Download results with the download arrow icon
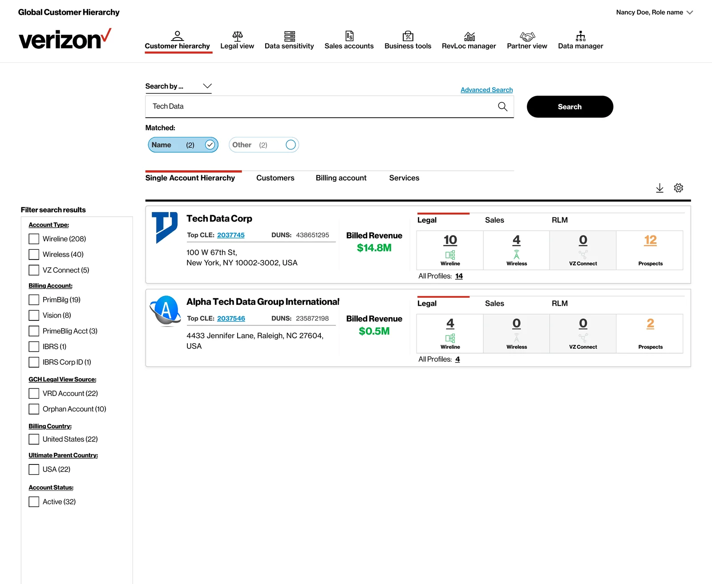712x584 pixels. pos(659,188)
